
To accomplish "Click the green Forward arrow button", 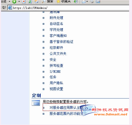I will click(14, 2).
